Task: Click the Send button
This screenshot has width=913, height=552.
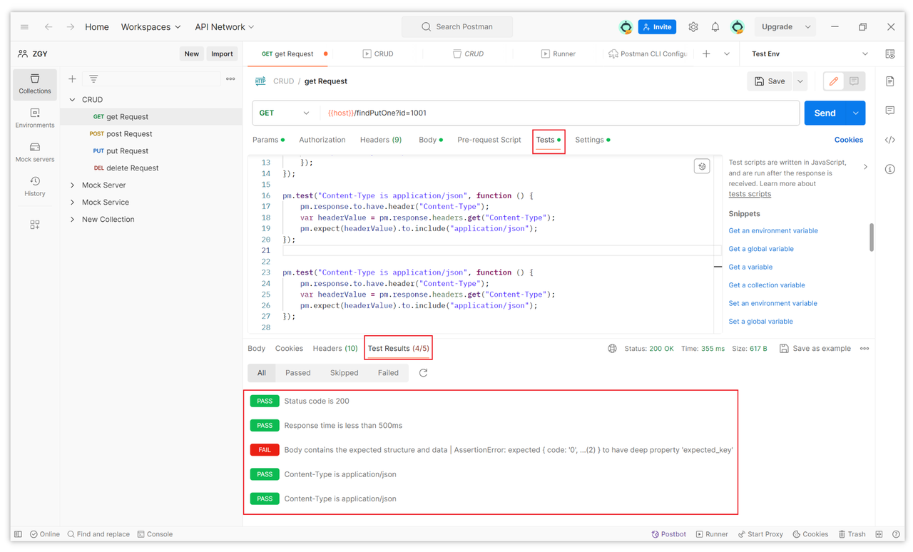Action: 825,113
